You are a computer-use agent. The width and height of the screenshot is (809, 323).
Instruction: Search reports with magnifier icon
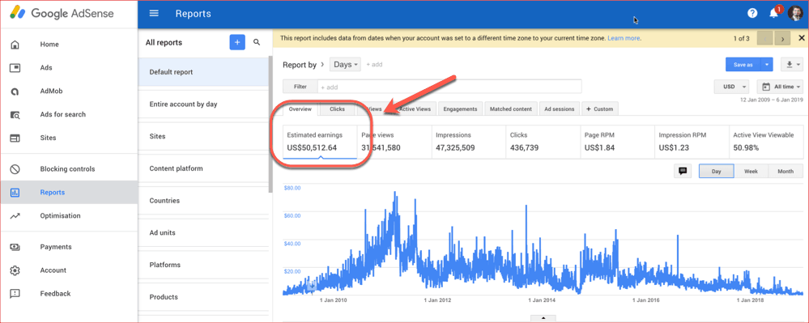click(257, 42)
